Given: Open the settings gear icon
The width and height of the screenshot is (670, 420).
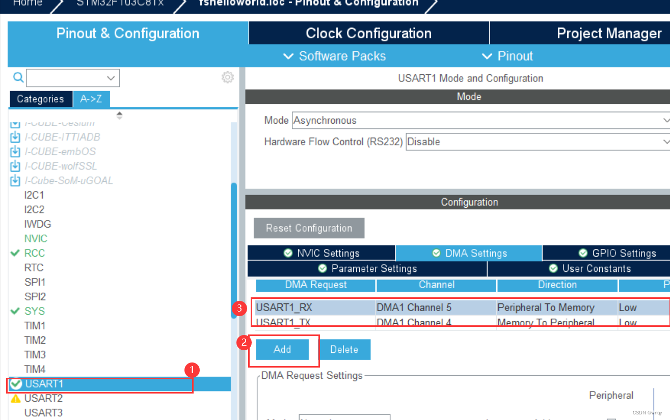Looking at the screenshot, I should (x=227, y=77).
